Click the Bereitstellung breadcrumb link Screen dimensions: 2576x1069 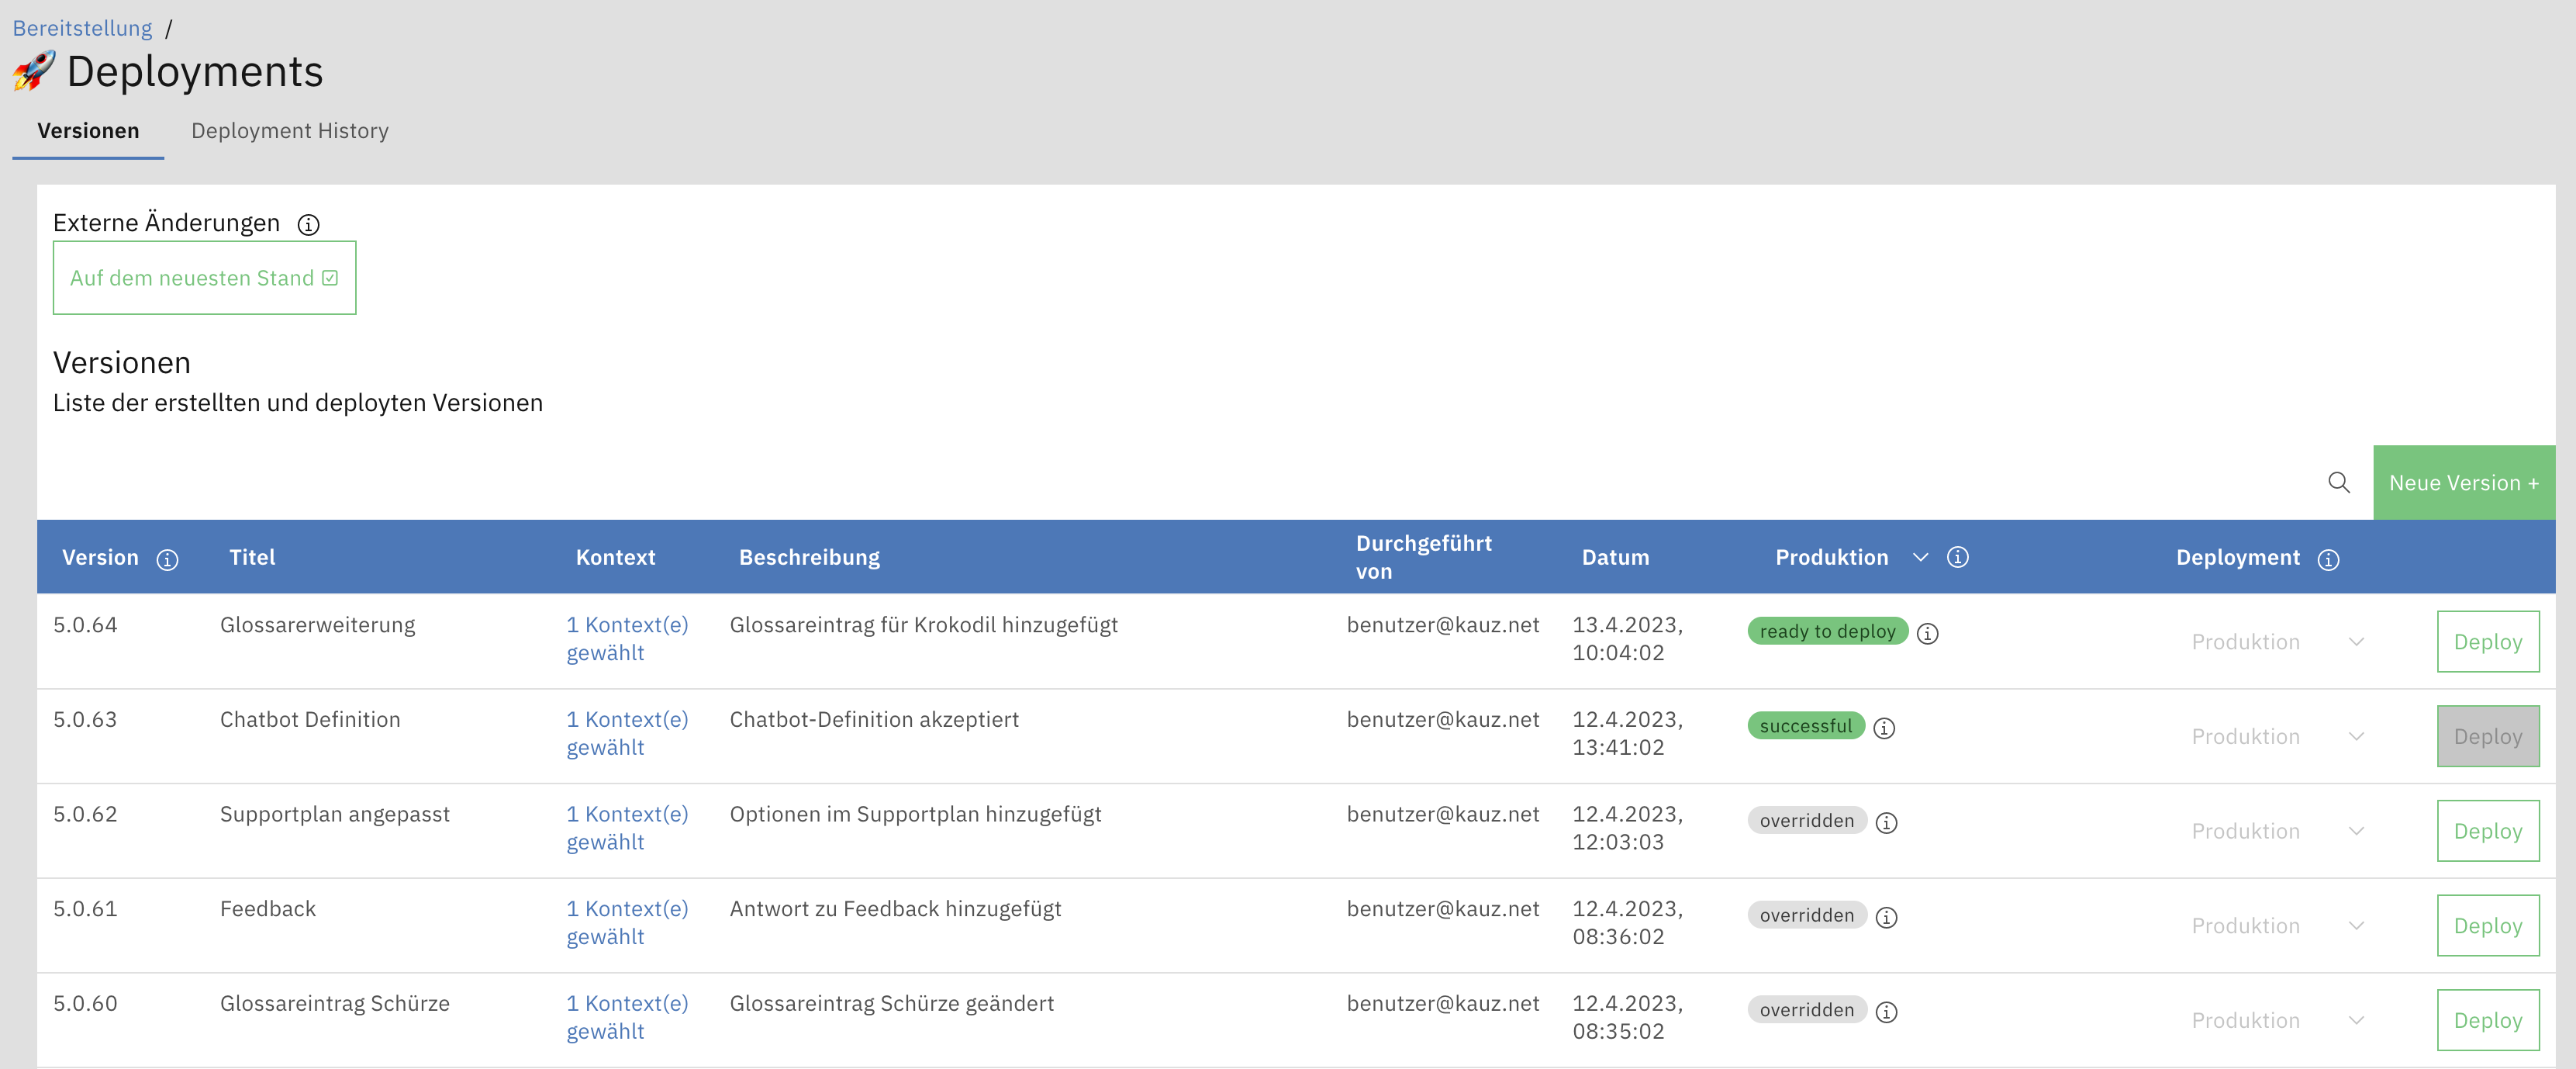point(82,28)
